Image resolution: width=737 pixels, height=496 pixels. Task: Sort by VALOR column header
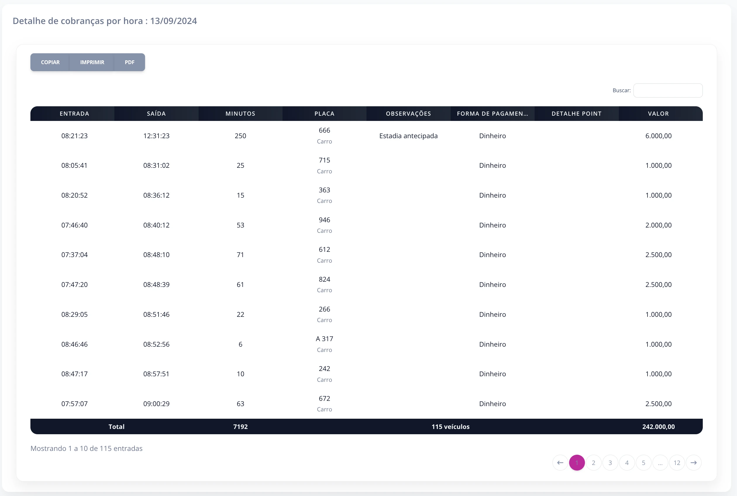click(658, 114)
